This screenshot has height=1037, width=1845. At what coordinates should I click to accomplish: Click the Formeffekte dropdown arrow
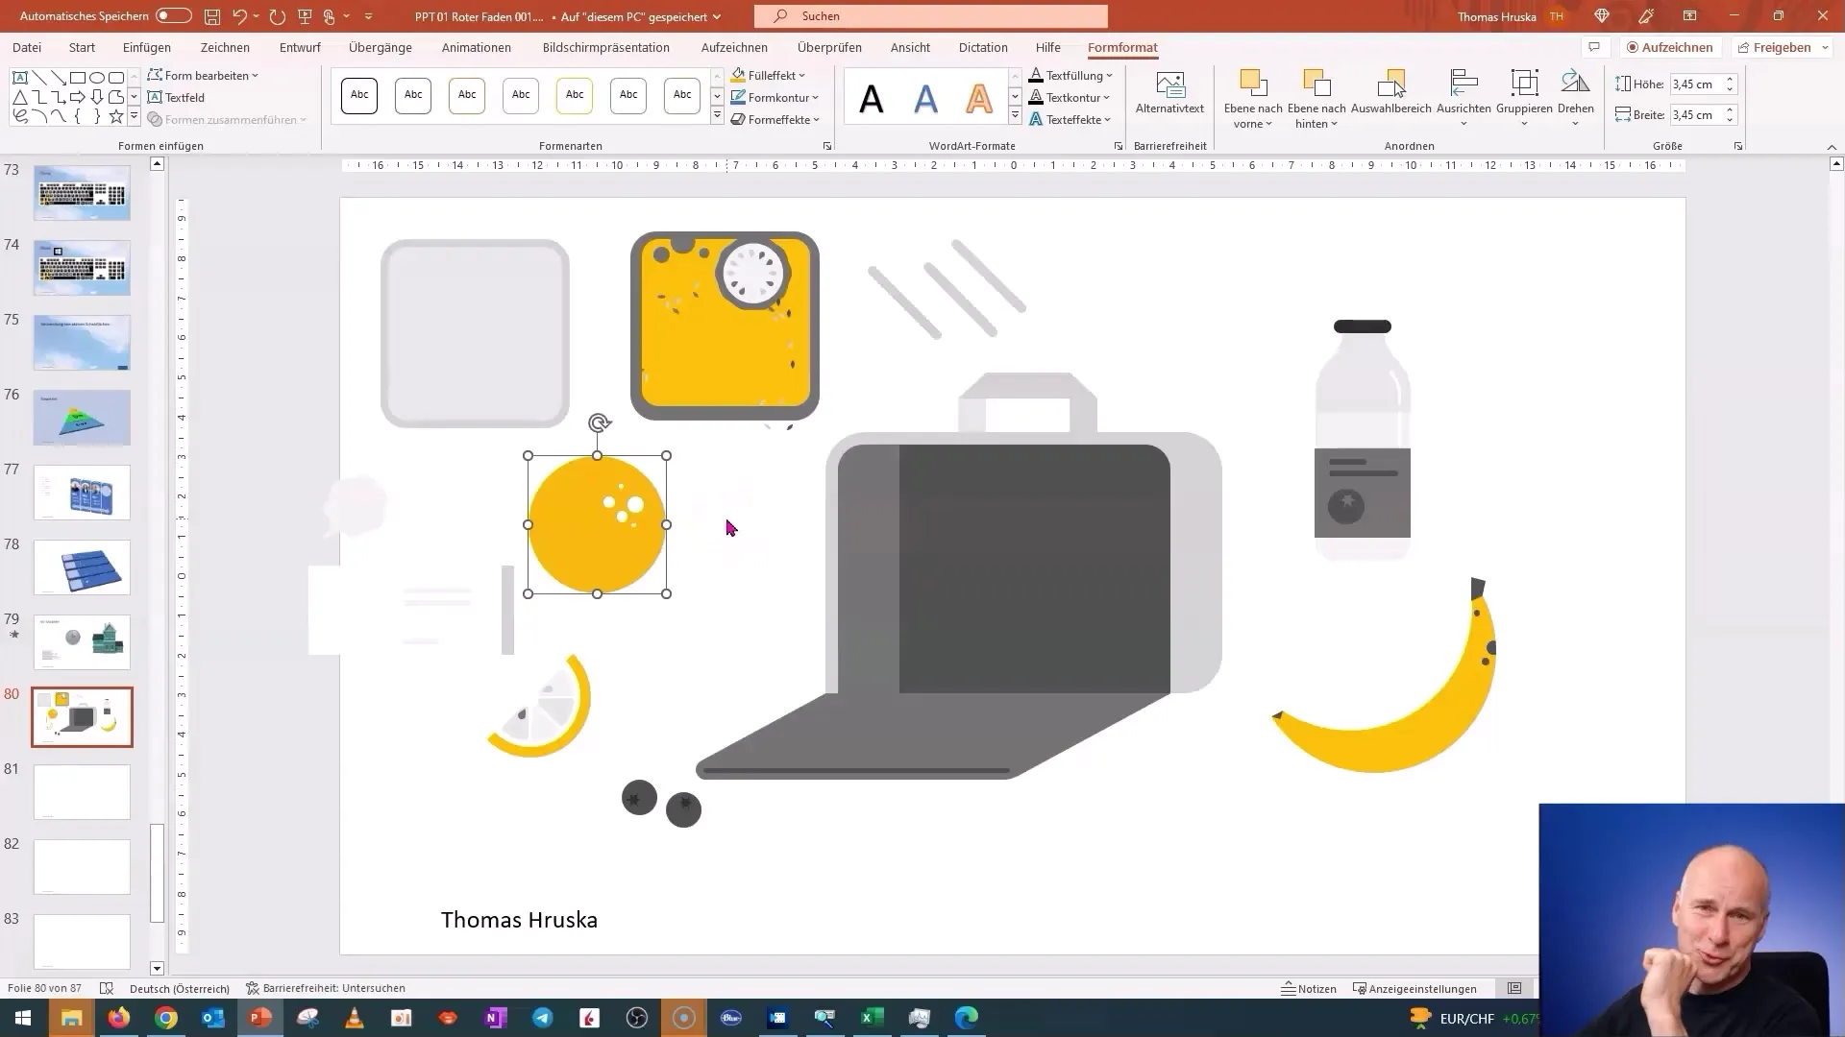pos(820,119)
